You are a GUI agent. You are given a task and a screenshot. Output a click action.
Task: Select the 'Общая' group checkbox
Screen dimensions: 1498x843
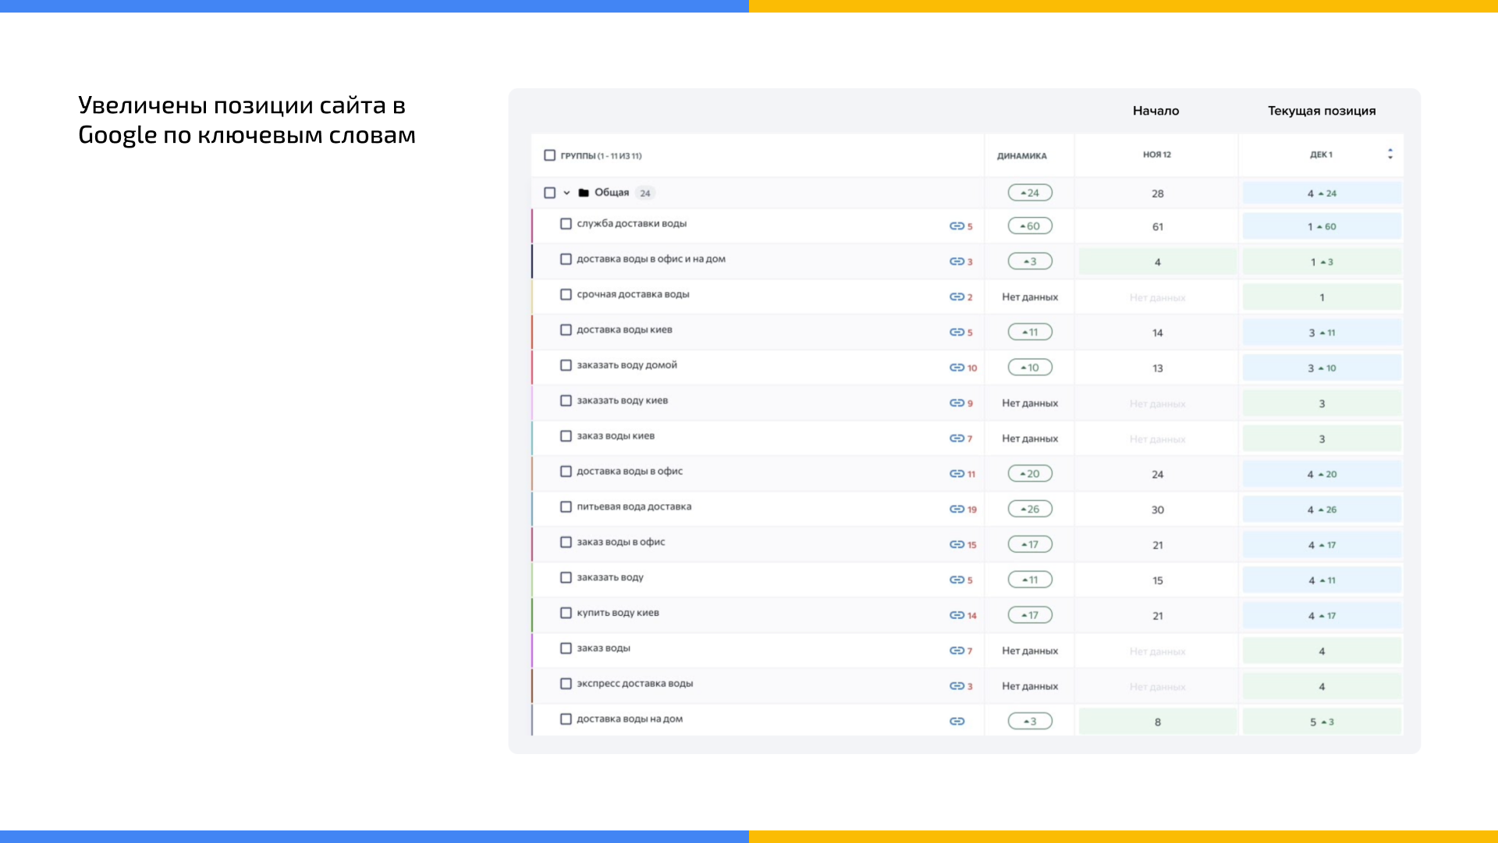click(x=549, y=193)
